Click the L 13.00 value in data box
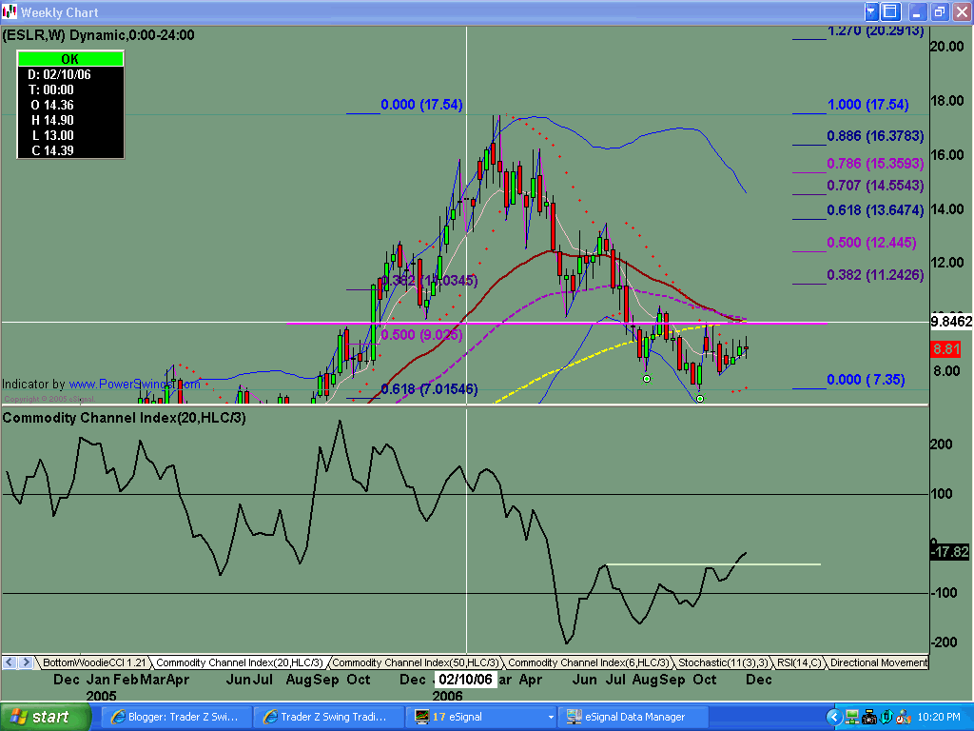 click(52, 135)
